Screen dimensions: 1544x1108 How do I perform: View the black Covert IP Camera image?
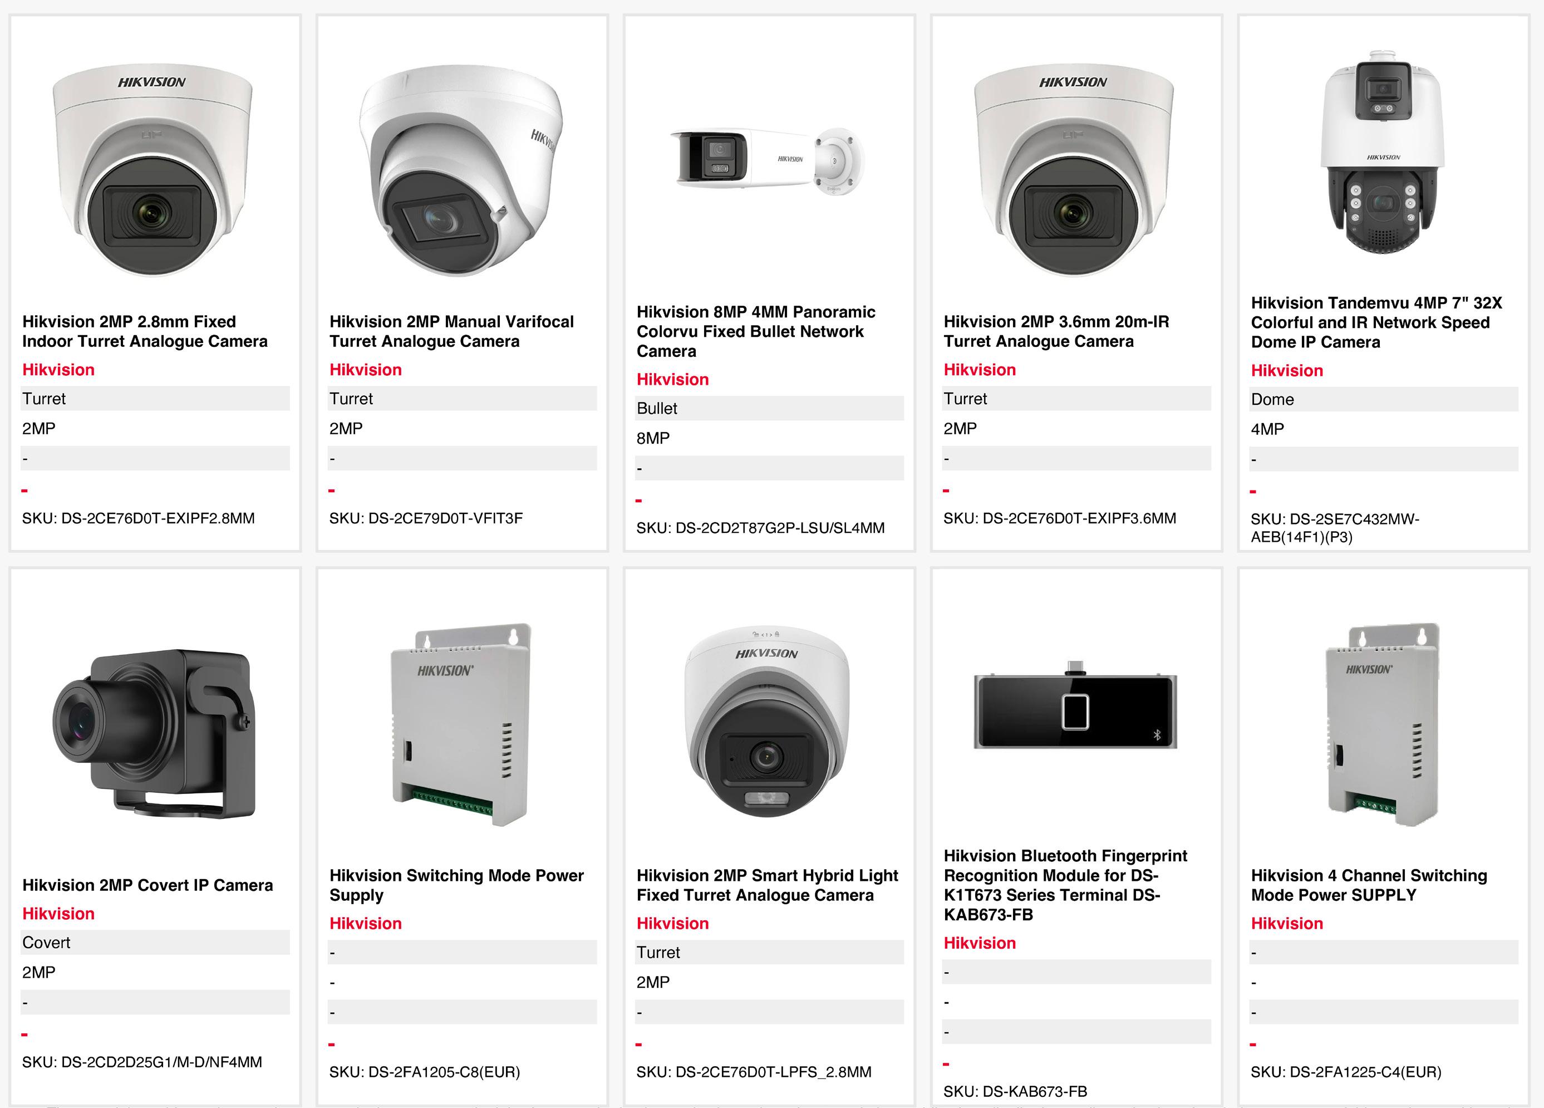coord(153,733)
